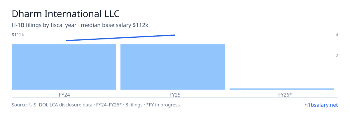Click the thin FY26* bar
The width and height of the screenshot is (350, 116).
(x=281, y=89)
